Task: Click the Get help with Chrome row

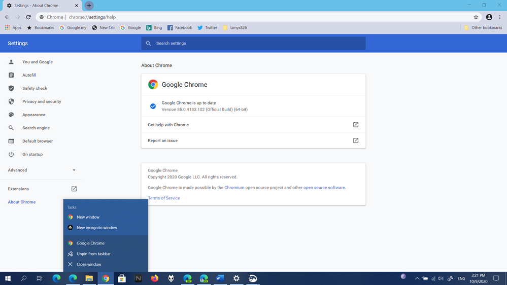Action: (x=253, y=125)
